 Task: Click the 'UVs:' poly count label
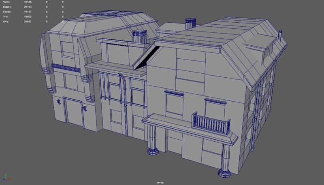click(6, 22)
